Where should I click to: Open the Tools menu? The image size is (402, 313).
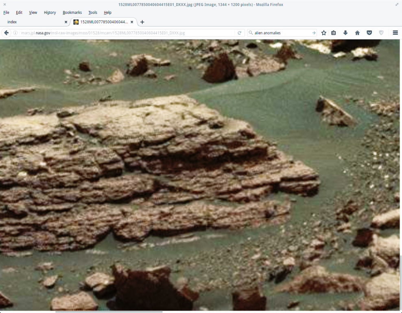pyautogui.click(x=93, y=13)
